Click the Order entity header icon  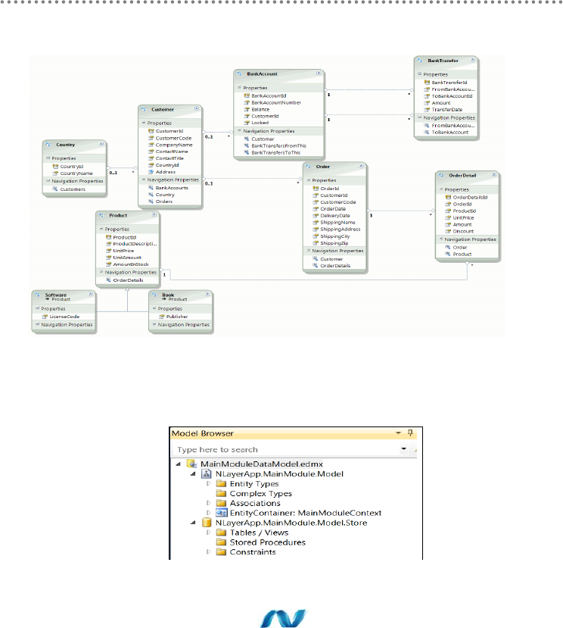tap(308, 166)
